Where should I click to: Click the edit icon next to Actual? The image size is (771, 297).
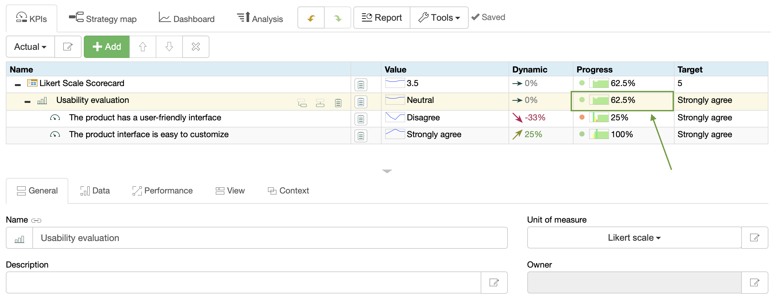pyautogui.click(x=68, y=47)
